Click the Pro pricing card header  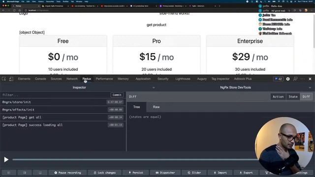click(157, 41)
